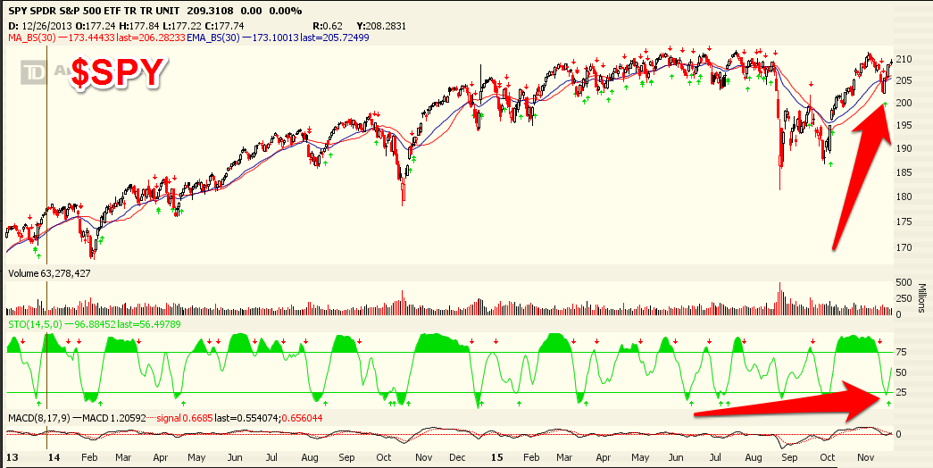
Task: Click the 25 stochastic axis label
Action: [x=902, y=392]
